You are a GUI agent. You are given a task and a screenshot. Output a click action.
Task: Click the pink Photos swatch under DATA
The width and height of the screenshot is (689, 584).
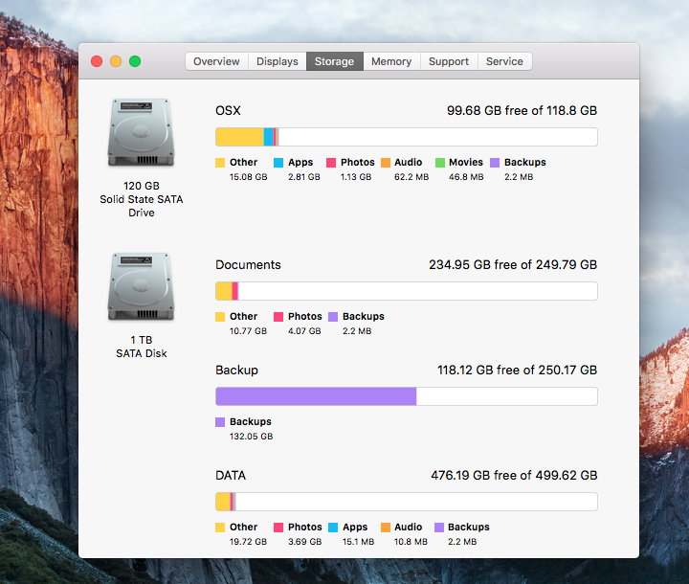(278, 528)
